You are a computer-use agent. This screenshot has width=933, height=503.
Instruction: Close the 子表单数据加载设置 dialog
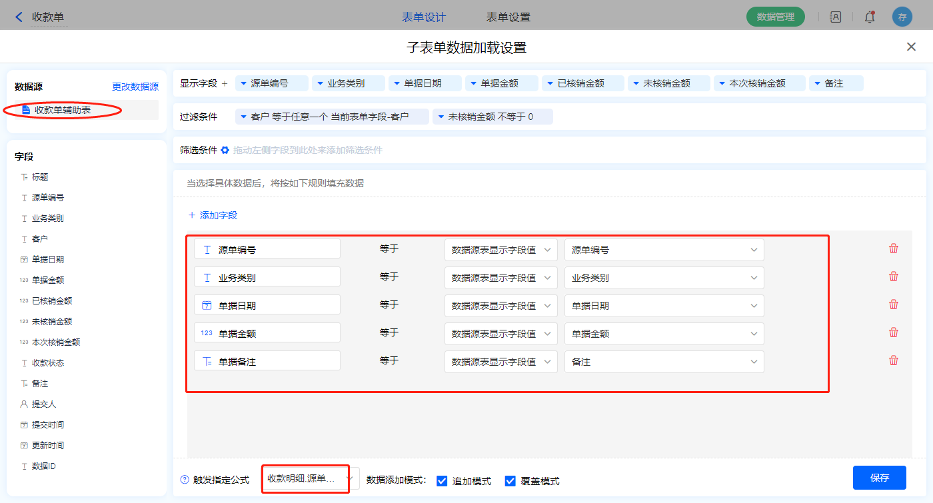click(911, 47)
